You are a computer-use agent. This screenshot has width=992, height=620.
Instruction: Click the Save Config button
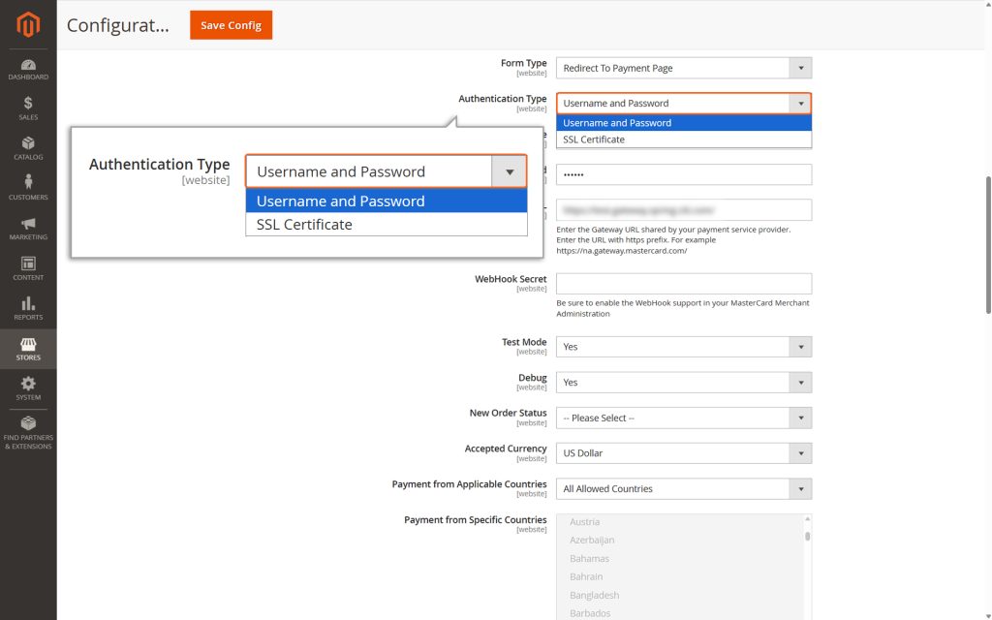click(231, 25)
